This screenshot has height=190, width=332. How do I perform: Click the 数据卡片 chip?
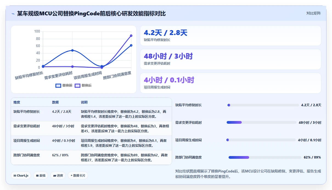[x=78, y=175]
